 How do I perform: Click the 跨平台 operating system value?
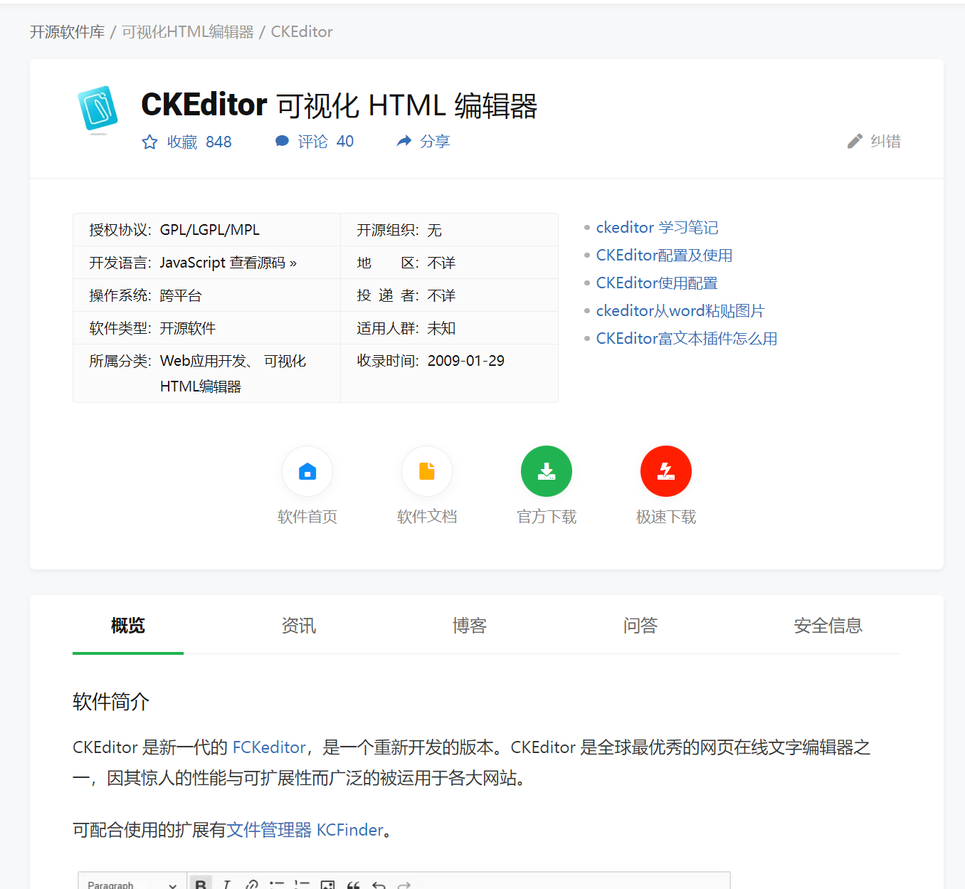[x=181, y=295]
